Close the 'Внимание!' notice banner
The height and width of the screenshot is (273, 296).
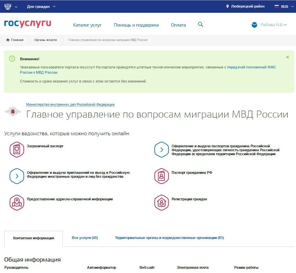click(x=287, y=57)
